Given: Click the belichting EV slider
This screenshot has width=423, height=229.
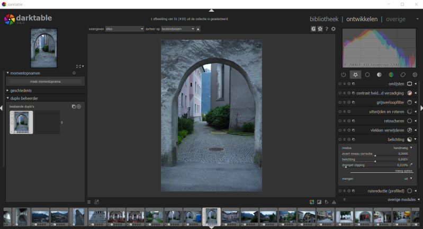Looking at the screenshot, I should click(x=375, y=160).
